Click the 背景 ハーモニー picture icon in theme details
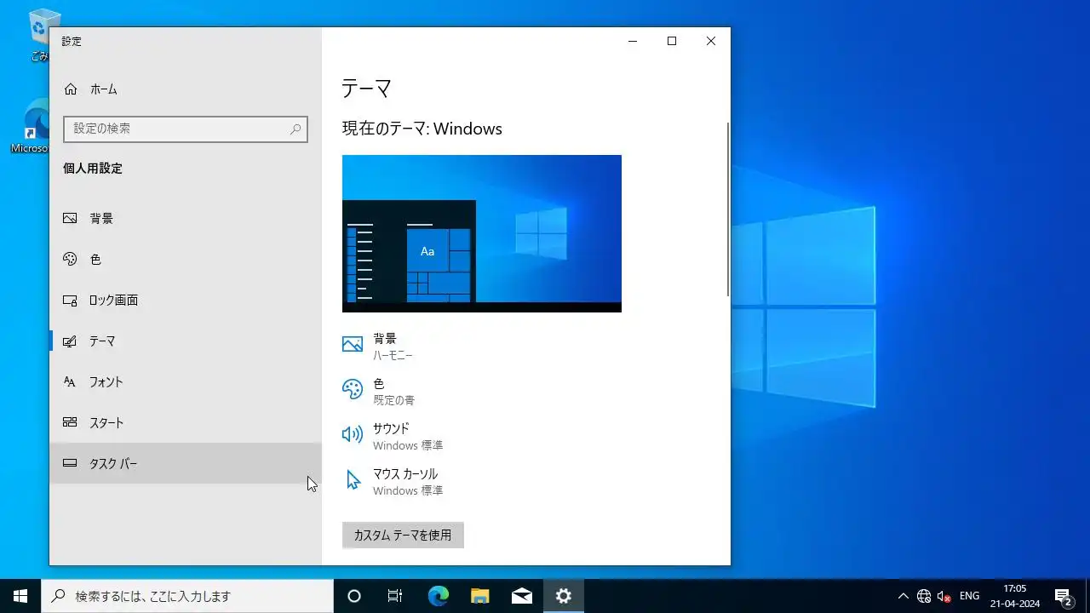 click(x=353, y=345)
